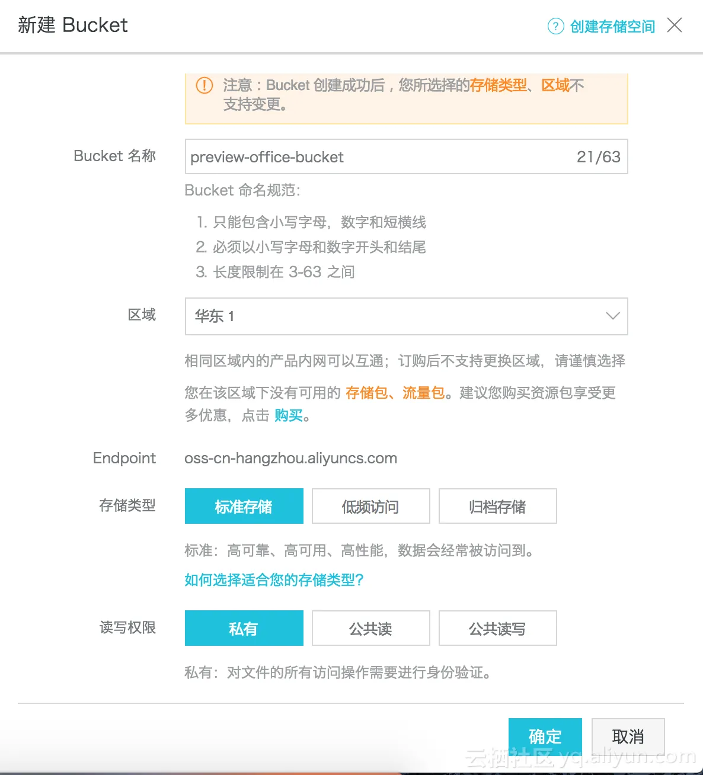Image resolution: width=703 pixels, height=775 pixels.
Task: Select 标准存储 storage type
Action: pos(244,507)
